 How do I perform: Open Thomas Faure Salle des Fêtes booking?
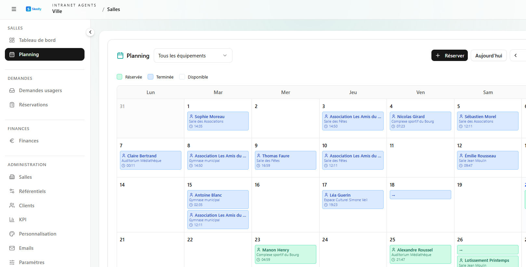coord(285,160)
